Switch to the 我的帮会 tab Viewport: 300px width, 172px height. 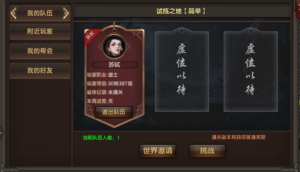coord(40,51)
